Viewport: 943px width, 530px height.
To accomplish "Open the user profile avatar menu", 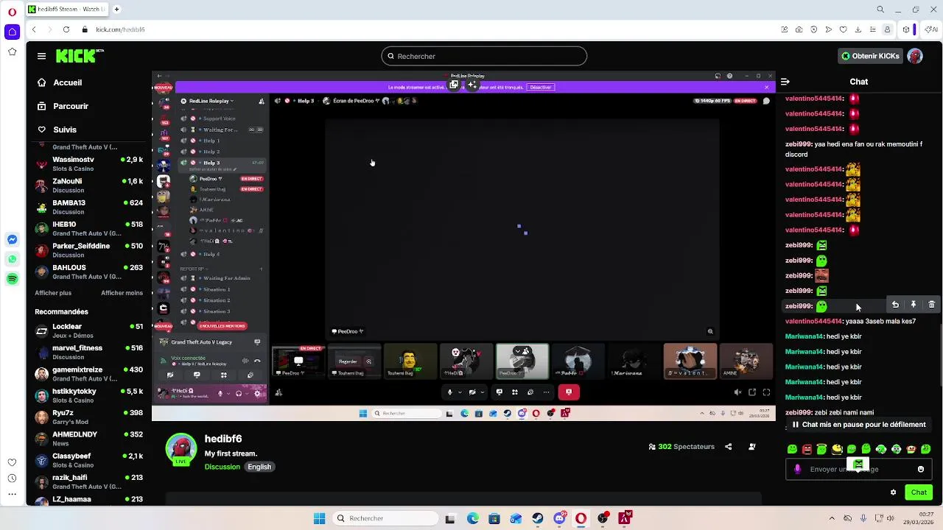I will (915, 56).
